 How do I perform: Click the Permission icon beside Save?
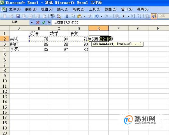click(x=24, y=16)
